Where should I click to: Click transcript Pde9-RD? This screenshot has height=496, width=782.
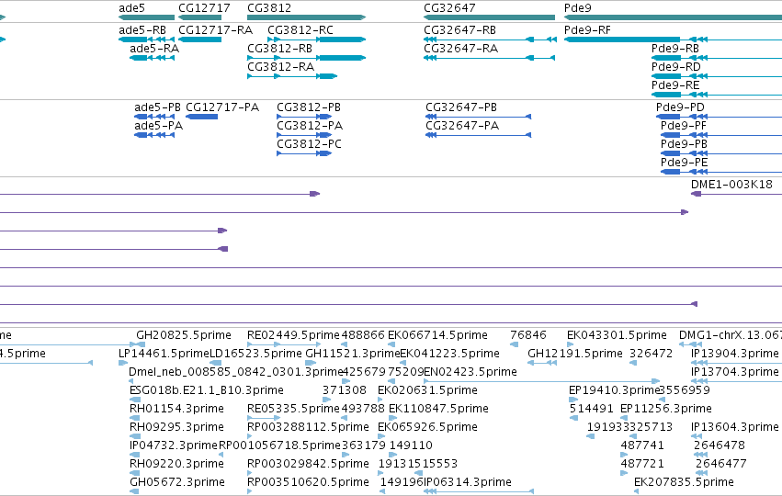click(676, 67)
